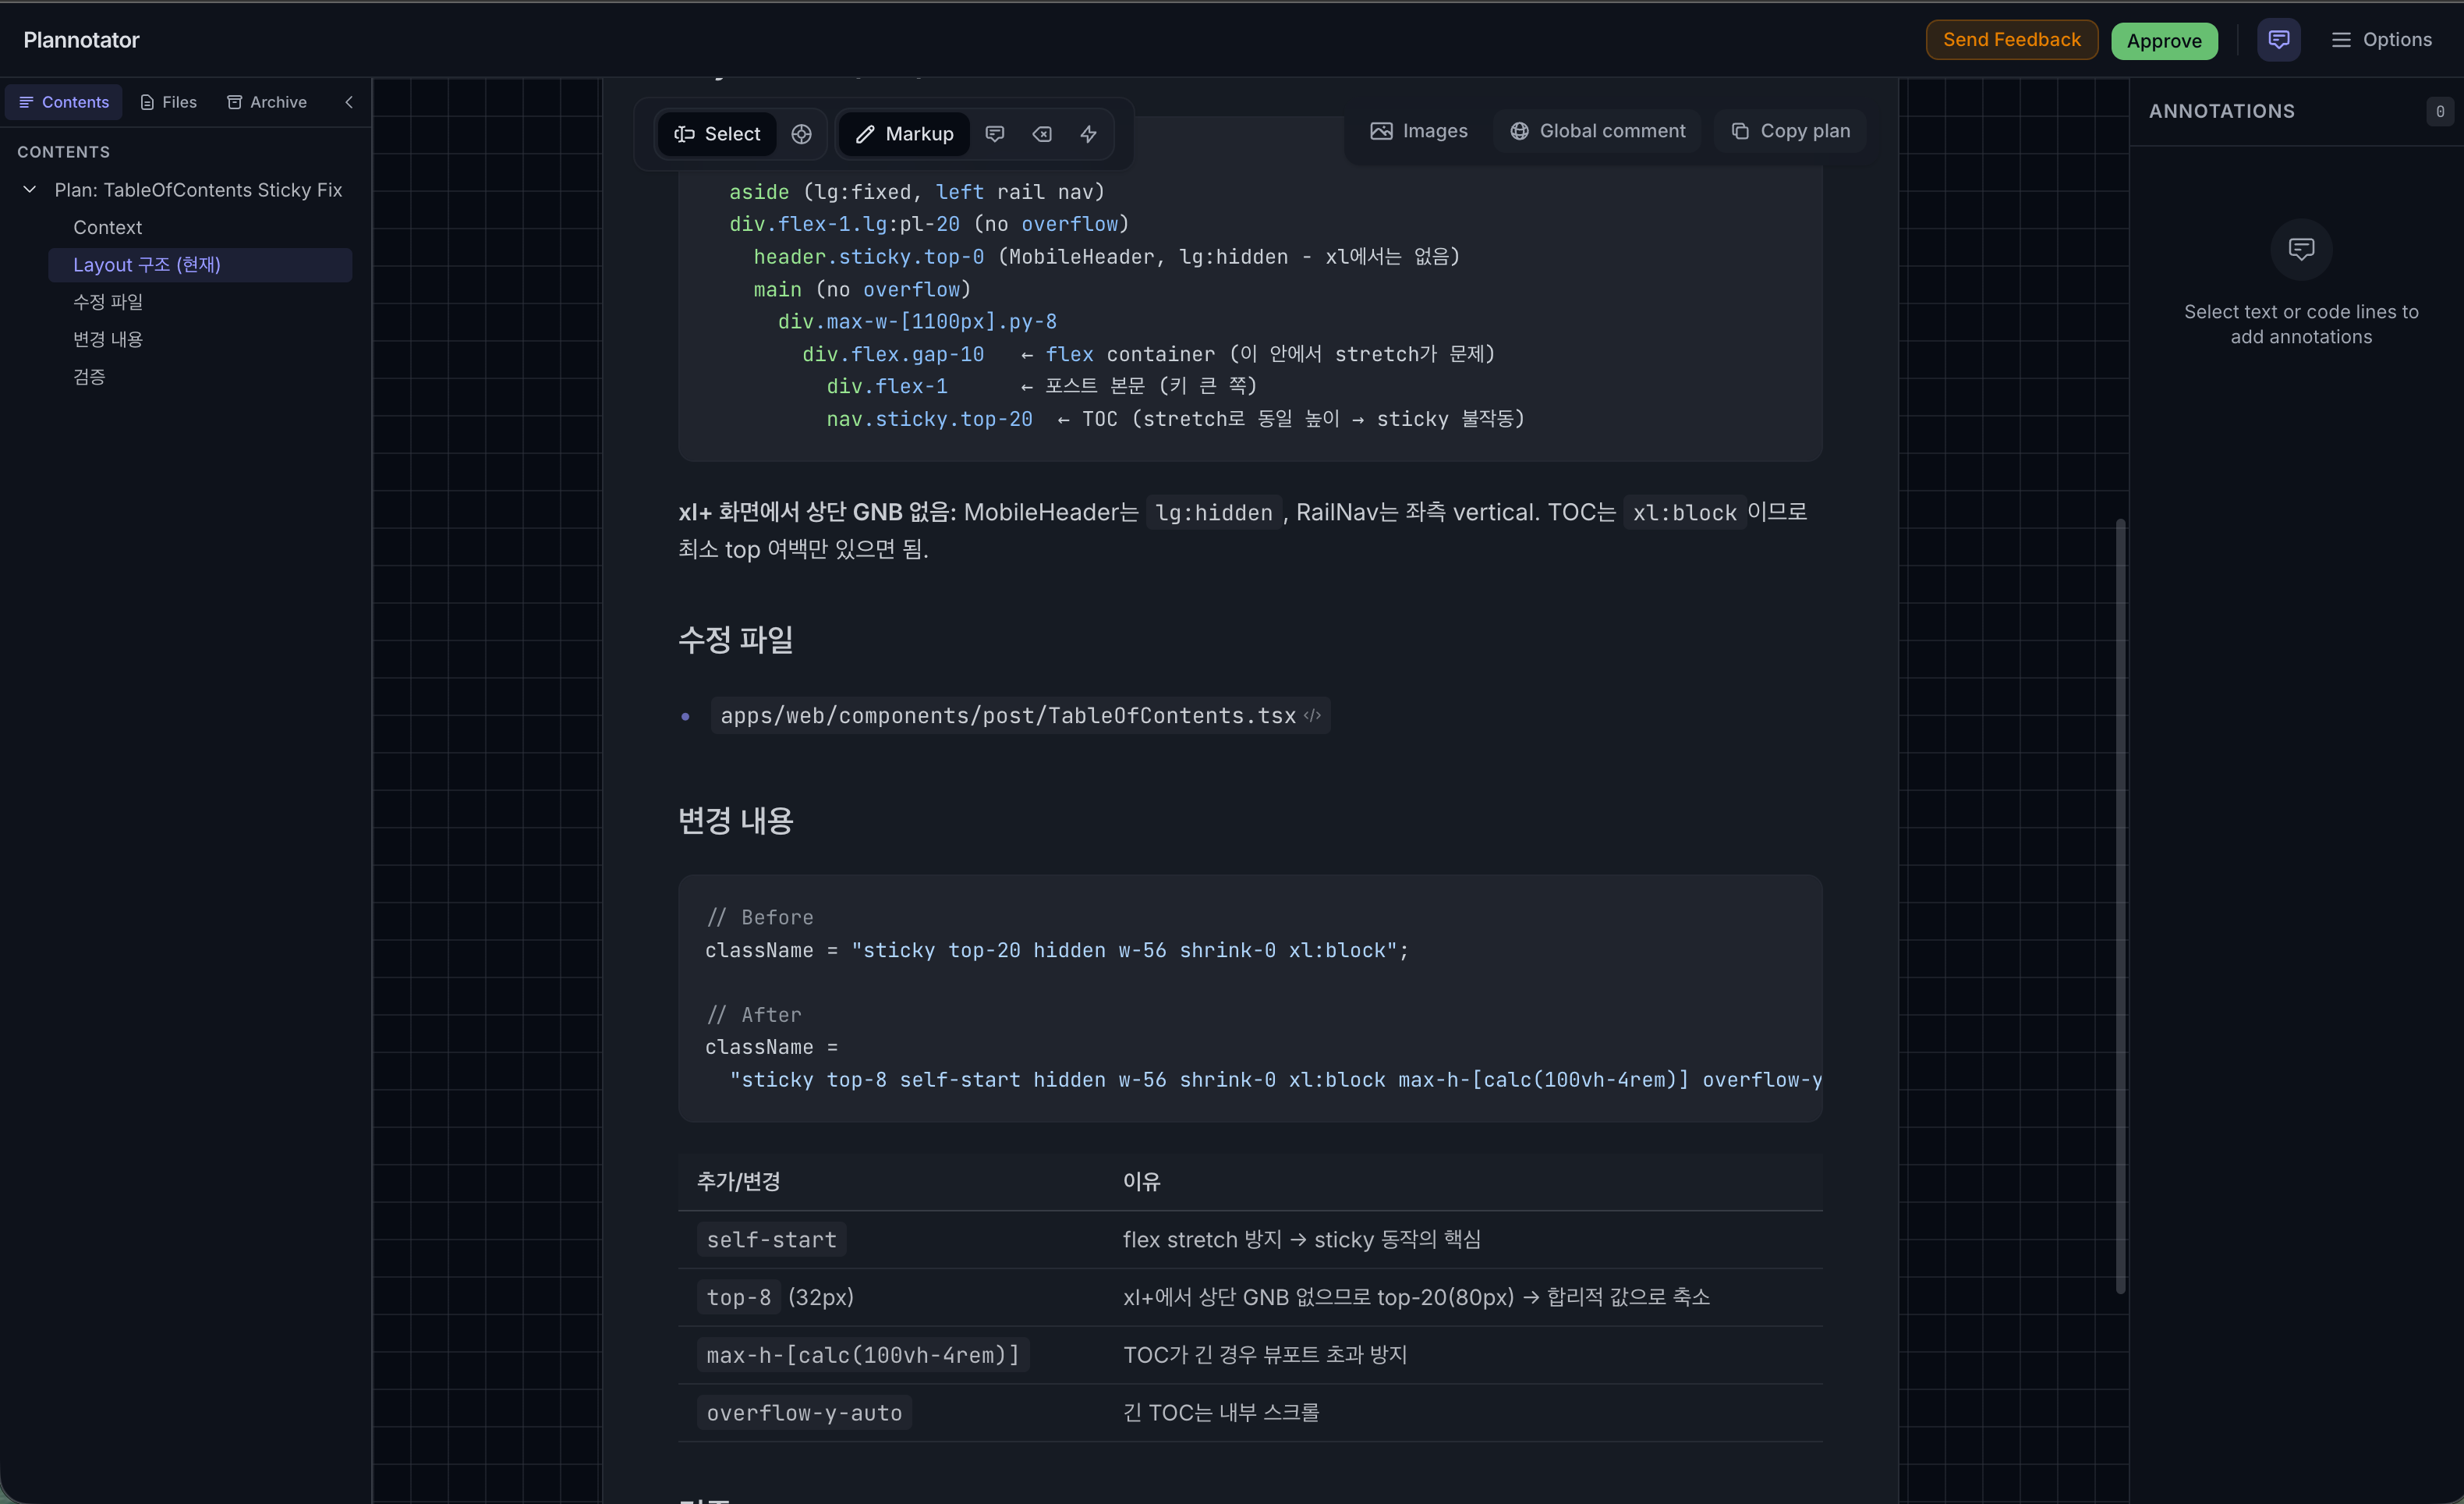Toggle annotations panel speech-bubble icon

2278,40
